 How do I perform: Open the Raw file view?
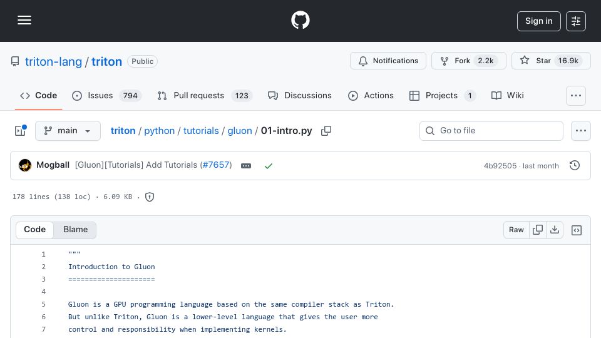[x=516, y=230]
